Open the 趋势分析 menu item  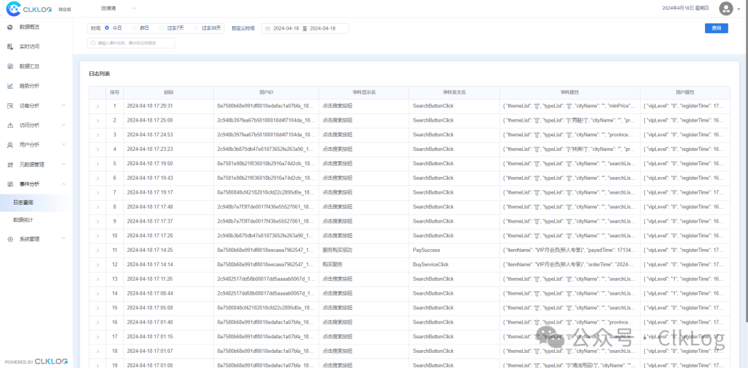coord(30,86)
